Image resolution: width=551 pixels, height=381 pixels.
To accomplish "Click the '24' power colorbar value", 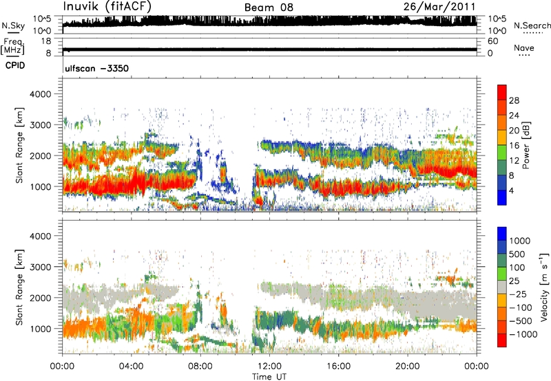I will click(x=514, y=116).
